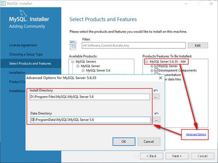Uncheck the Development Components checkbox

coord(156,70)
